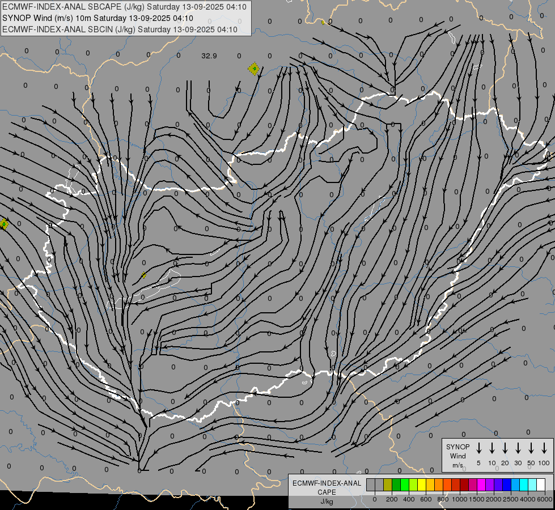The height and width of the screenshot is (510, 555).
Task: Click the 1500 tick label on CAPE scale
Action: click(477, 499)
